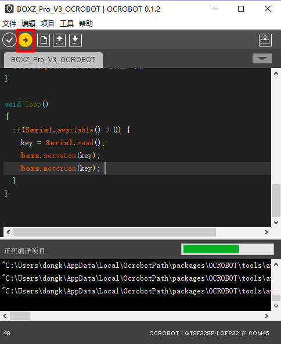Open the 文件 menu
Viewport: 281px width, 344px height.
click(9, 23)
